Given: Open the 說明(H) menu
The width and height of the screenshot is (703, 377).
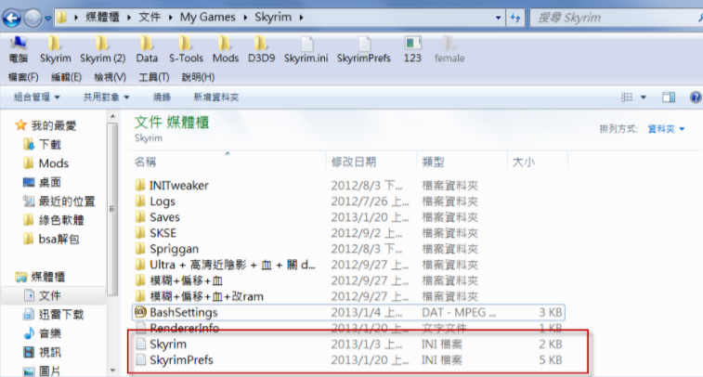Looking at the screenshot, I should coord(198,77).
